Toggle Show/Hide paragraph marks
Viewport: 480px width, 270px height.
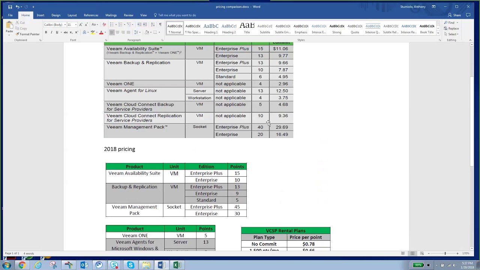click(160, 25)
